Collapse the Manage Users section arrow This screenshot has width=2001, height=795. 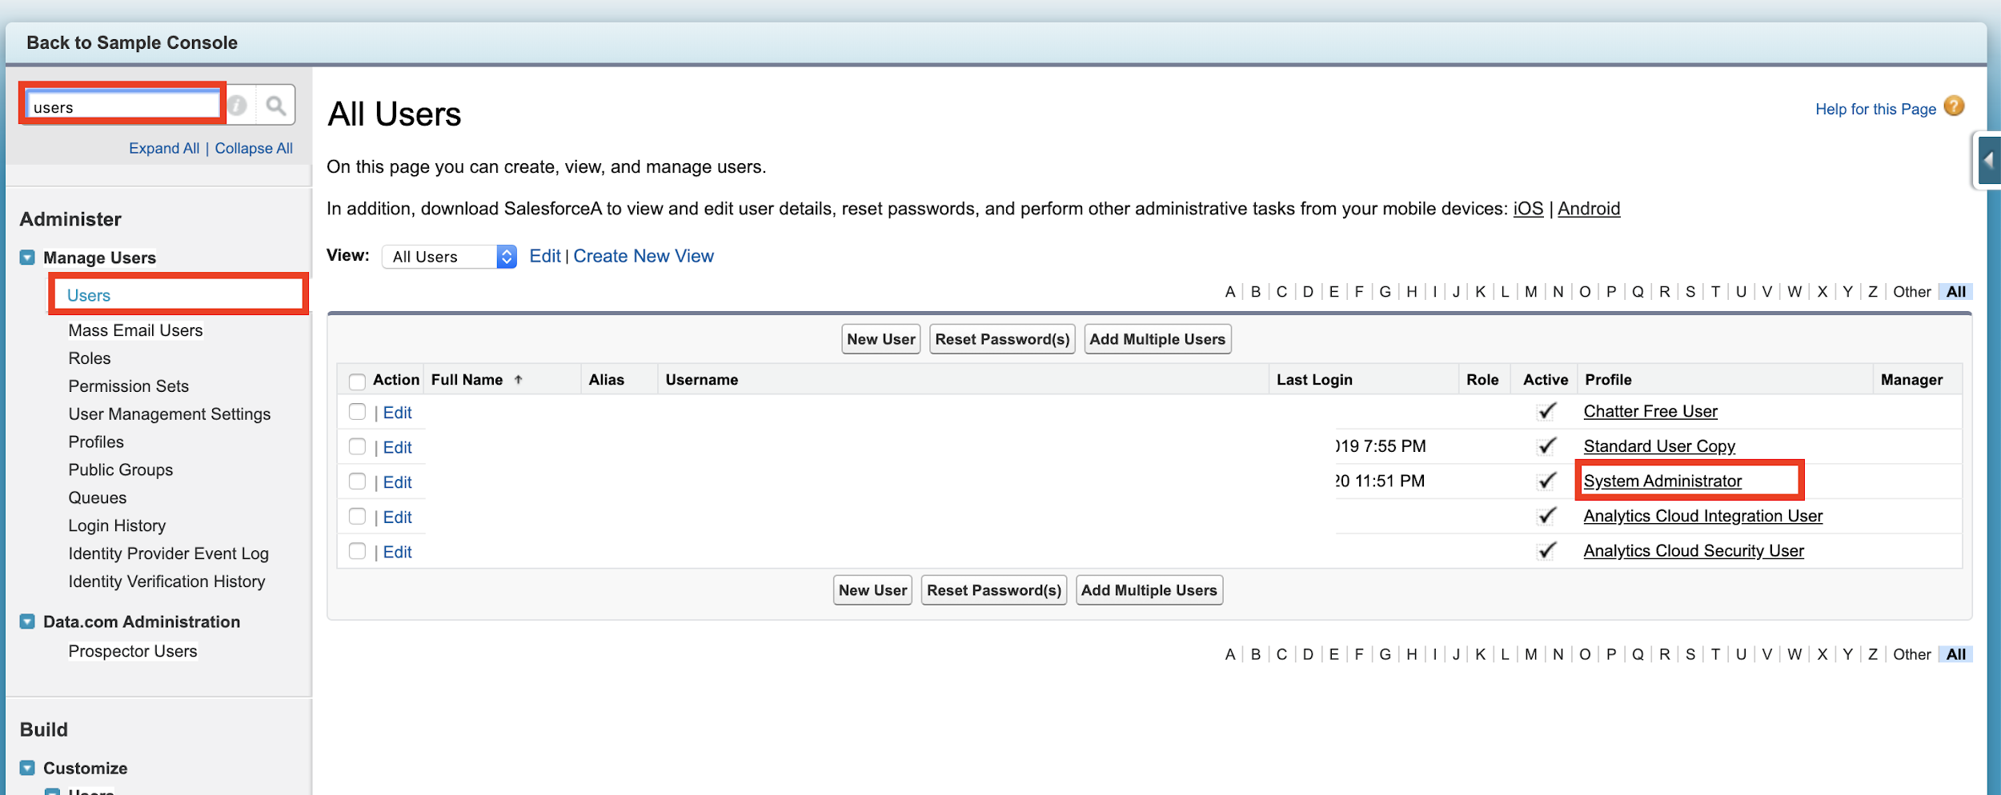click(x=27, y=258)
